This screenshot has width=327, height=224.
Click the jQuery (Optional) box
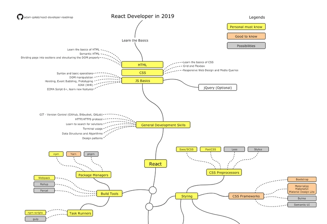click(217, 88)
